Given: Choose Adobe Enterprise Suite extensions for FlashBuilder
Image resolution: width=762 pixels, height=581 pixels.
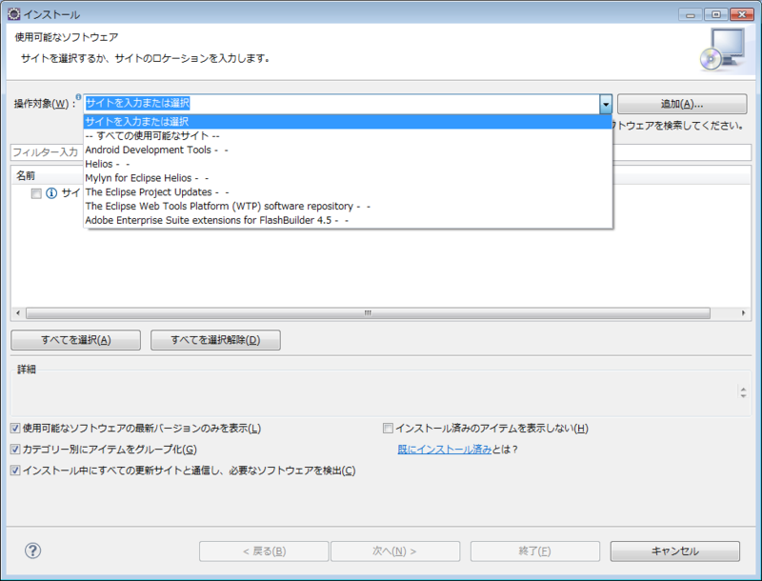Looking at the screenshot, I should (348, 220).
